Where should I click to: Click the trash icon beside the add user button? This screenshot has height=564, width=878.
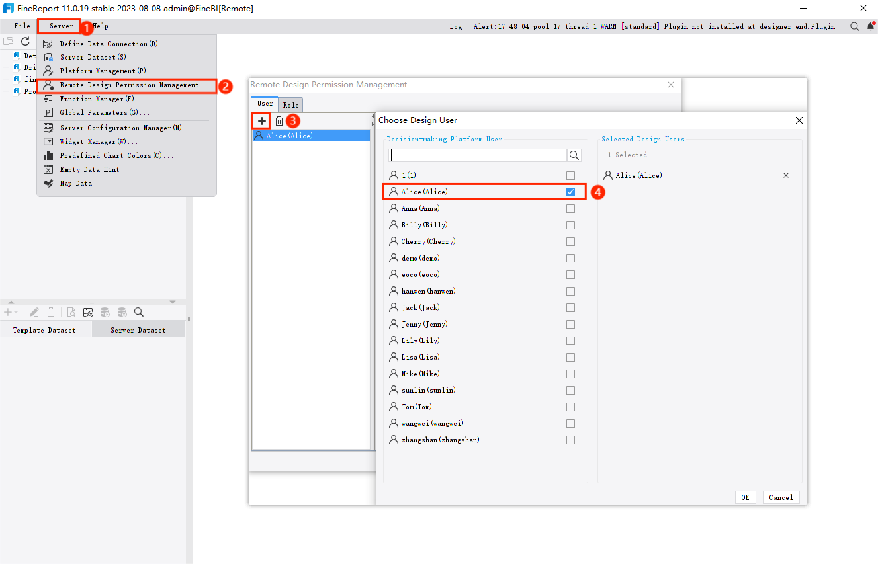click(280, 120)
